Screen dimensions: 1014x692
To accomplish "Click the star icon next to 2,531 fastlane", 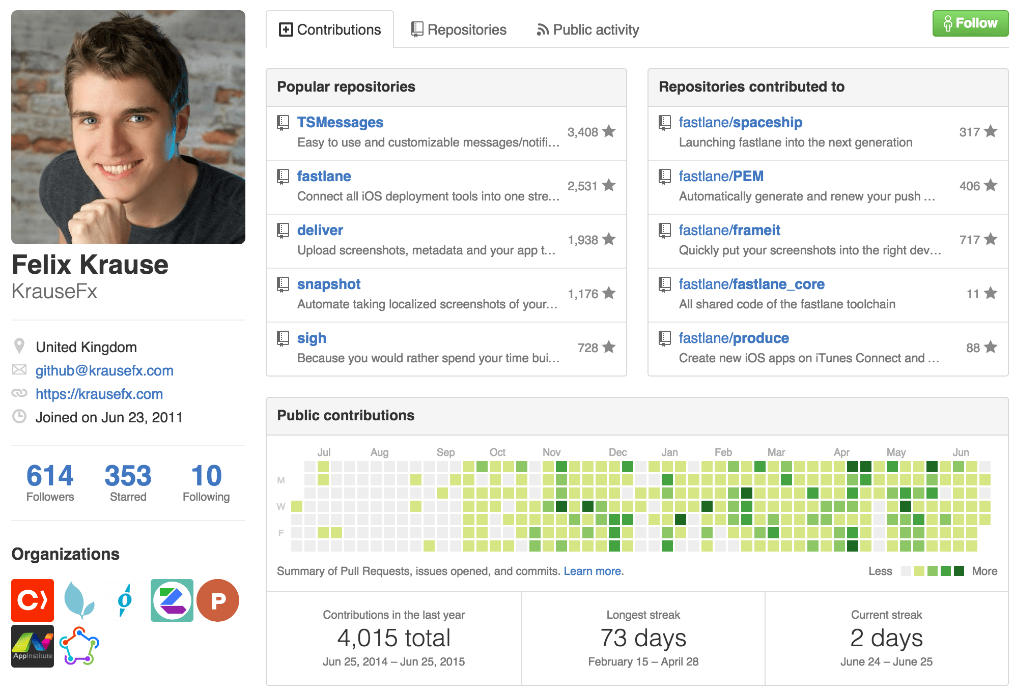I will [x=609, y=186].
